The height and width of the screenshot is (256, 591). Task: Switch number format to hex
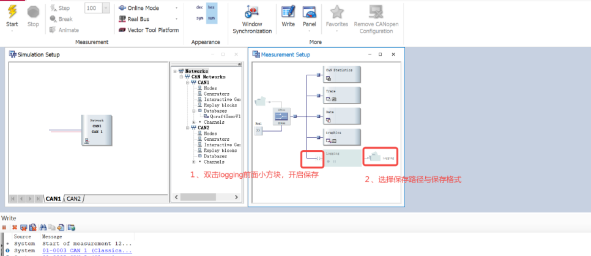tap(212, 7)
